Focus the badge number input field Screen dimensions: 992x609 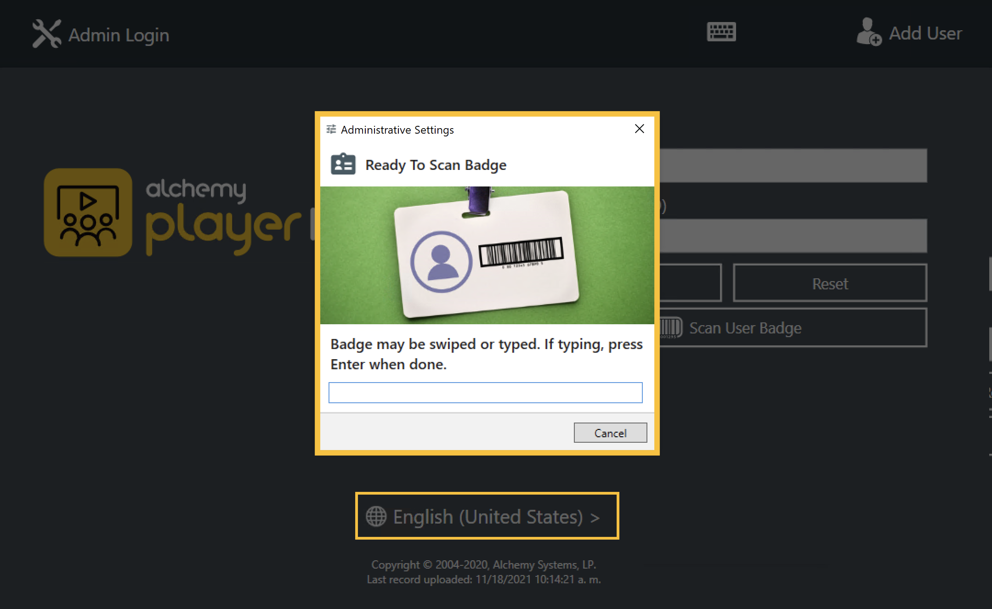485,393
